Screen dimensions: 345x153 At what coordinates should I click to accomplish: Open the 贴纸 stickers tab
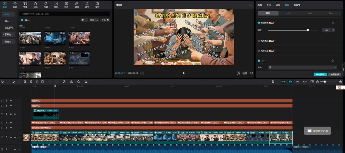(36, 5)
